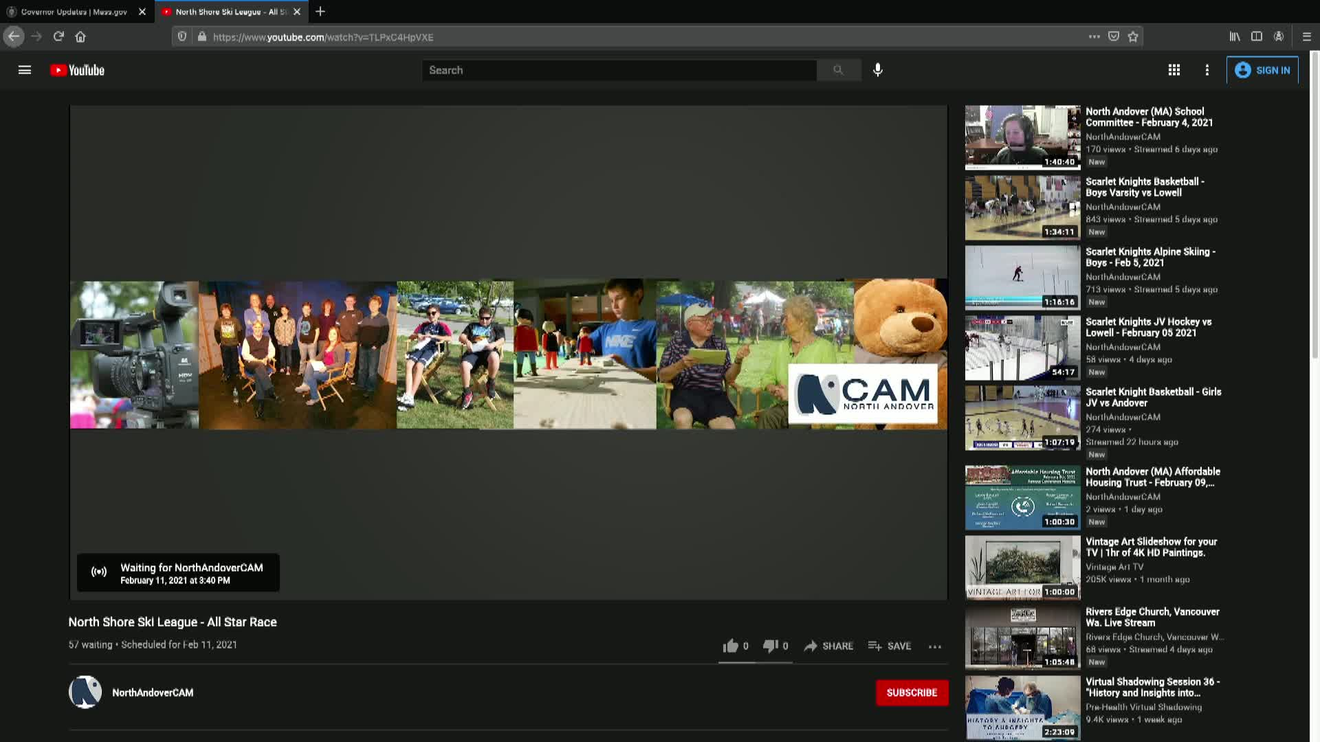
Task: Click the site padlock security icon
Action: pyautogui.click(x=201, y=36)
